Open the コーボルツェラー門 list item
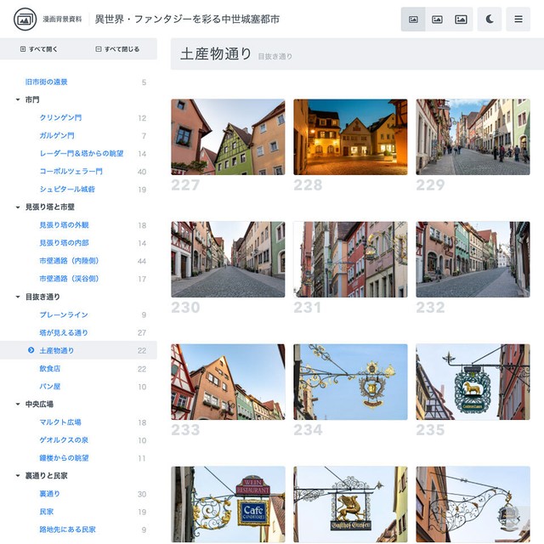This screenshot has width=544, height=544. pyautogui.click(x=71, y=172)
